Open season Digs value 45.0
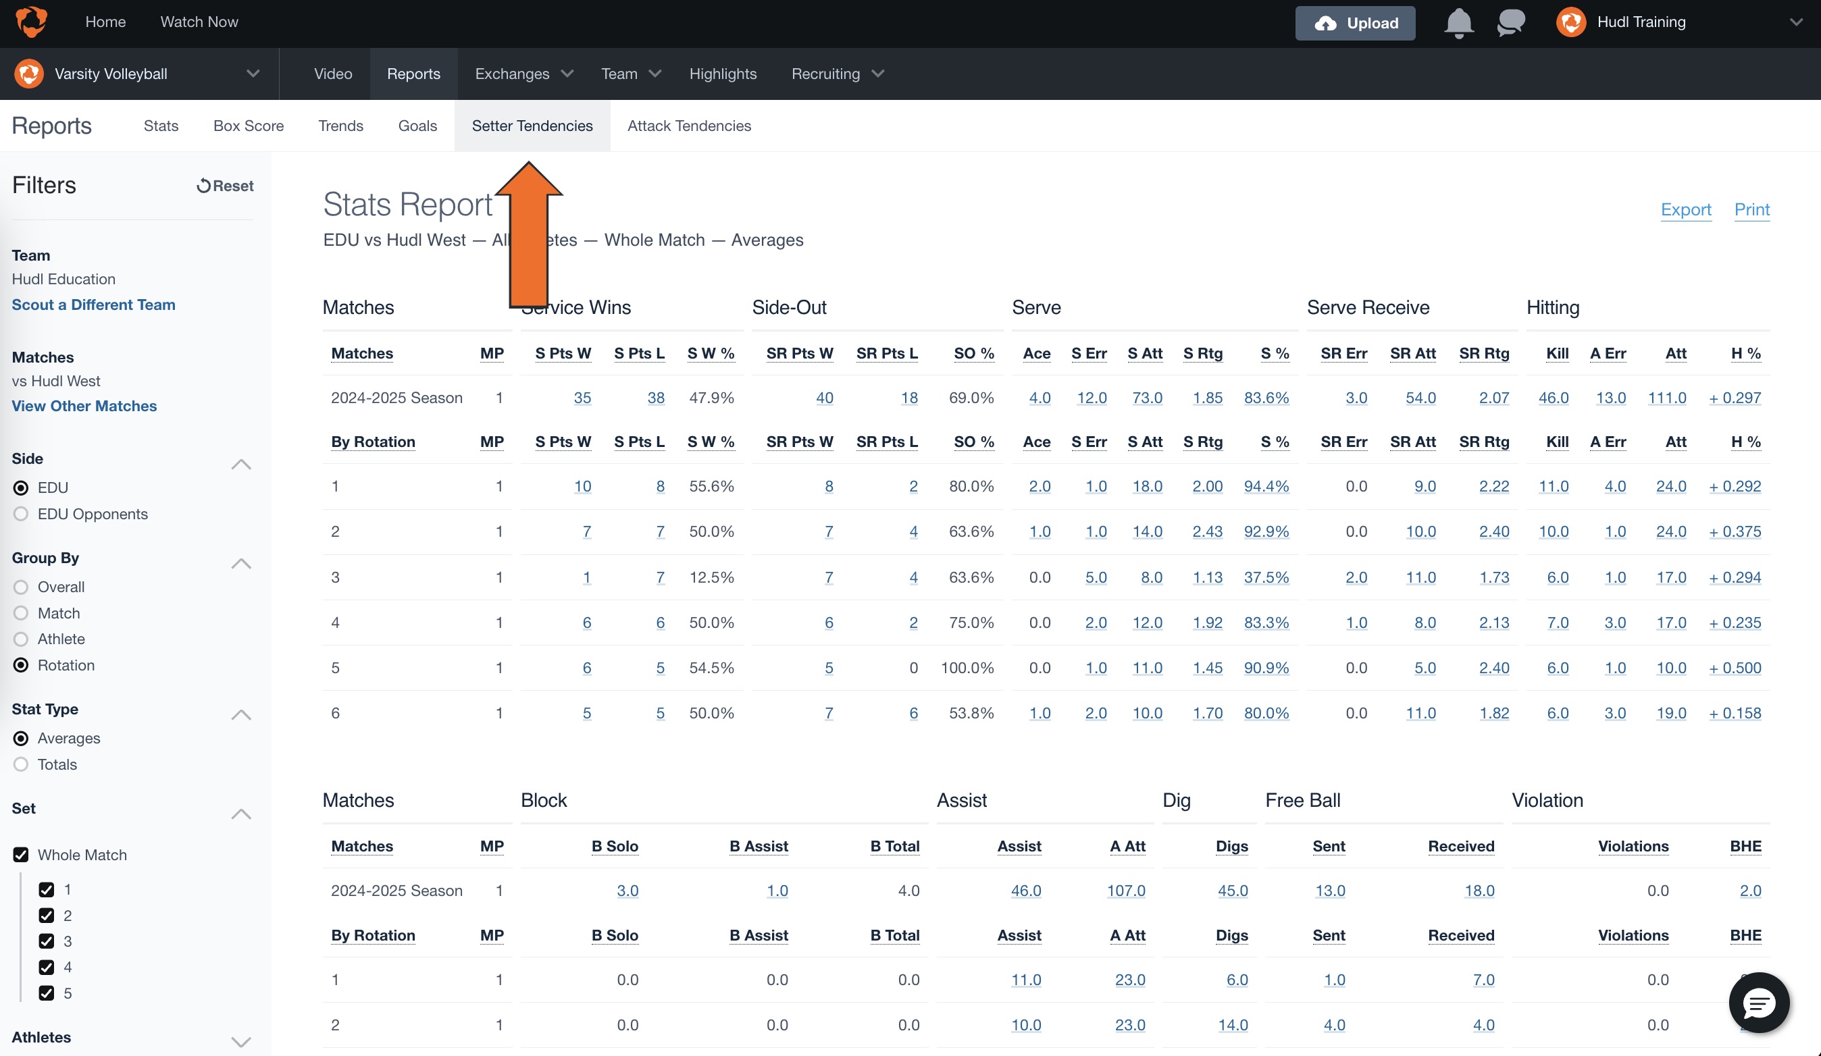The width and height of the screenshot is (1821, 1056). [x=1233, y=890]
